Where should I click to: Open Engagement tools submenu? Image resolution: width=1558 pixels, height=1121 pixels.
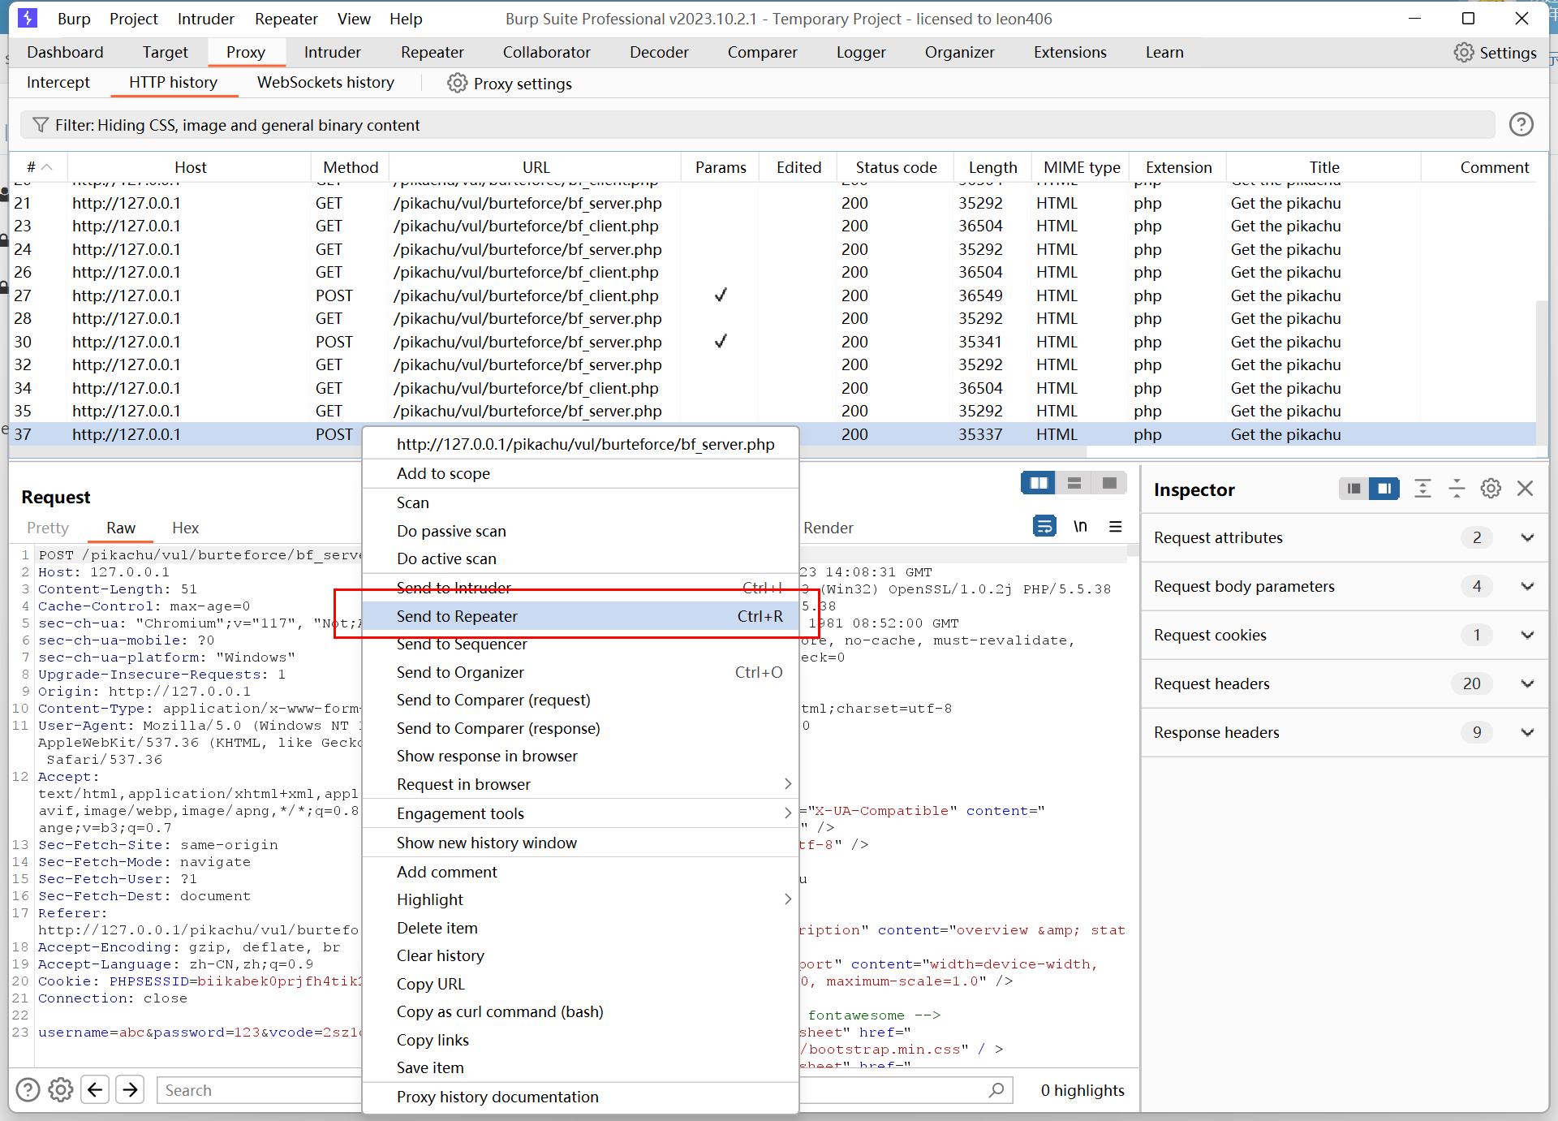[580, 813]
